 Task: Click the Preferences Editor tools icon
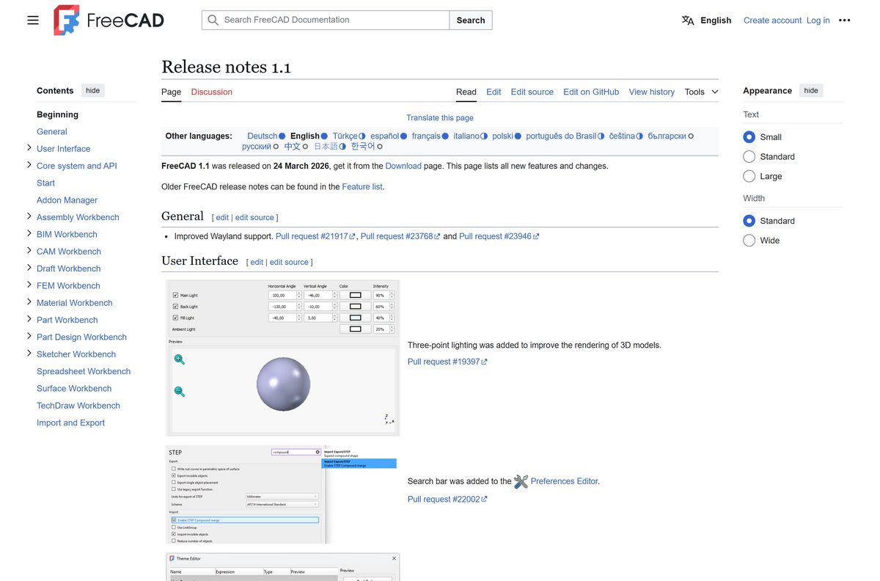click(521, 481)
